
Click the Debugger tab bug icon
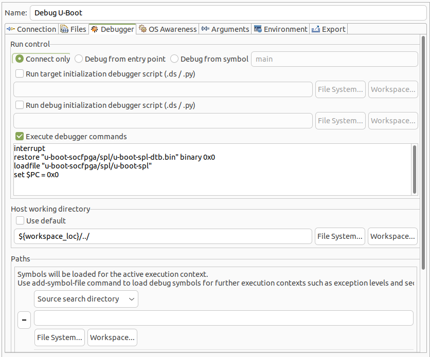(x=95, y=29)
